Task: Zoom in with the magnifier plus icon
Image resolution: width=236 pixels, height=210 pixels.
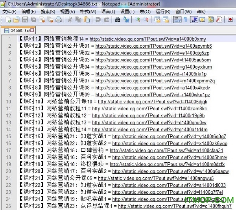Action: (137, 20)
